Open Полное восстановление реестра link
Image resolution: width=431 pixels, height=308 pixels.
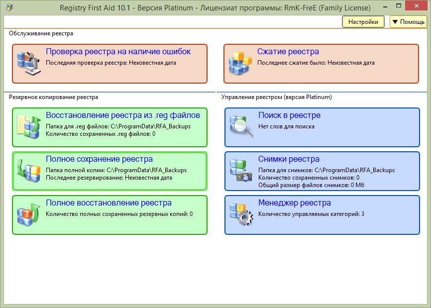click(108, 203)
